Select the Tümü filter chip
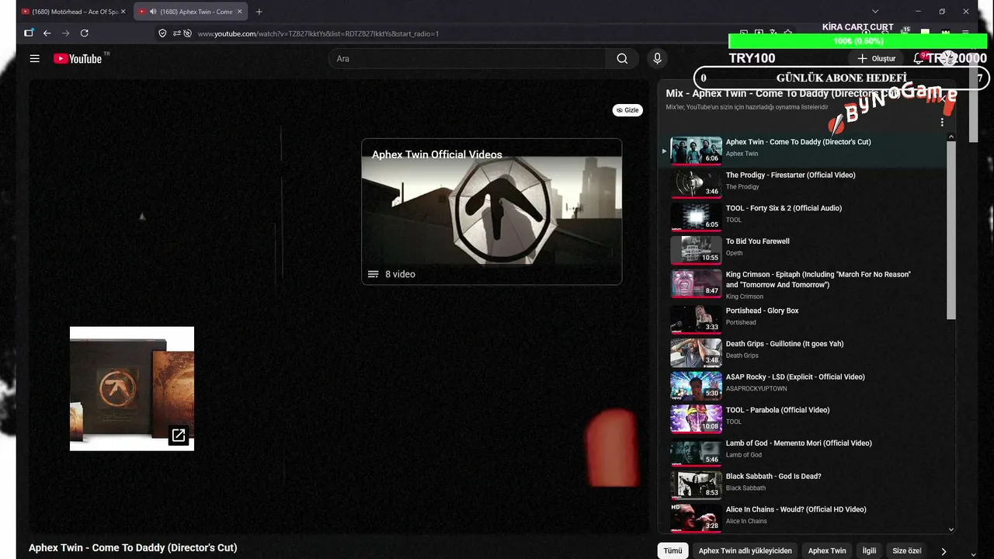 (673, 550)
